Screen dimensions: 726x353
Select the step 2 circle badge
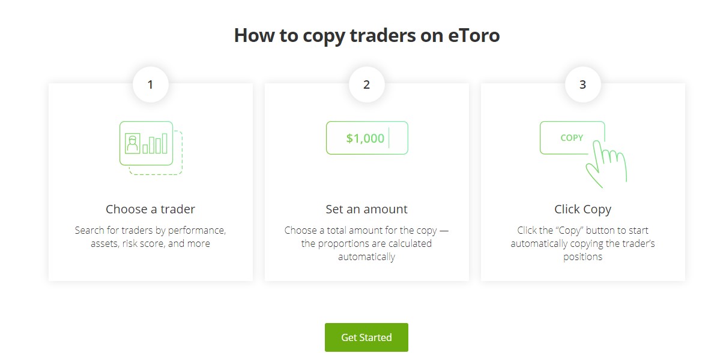pyautogui.click(x=366, y=84)
